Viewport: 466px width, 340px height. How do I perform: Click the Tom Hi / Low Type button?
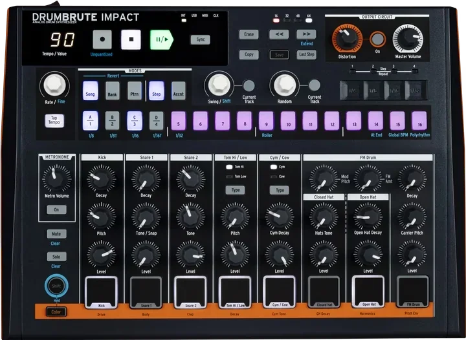point(235,190)
